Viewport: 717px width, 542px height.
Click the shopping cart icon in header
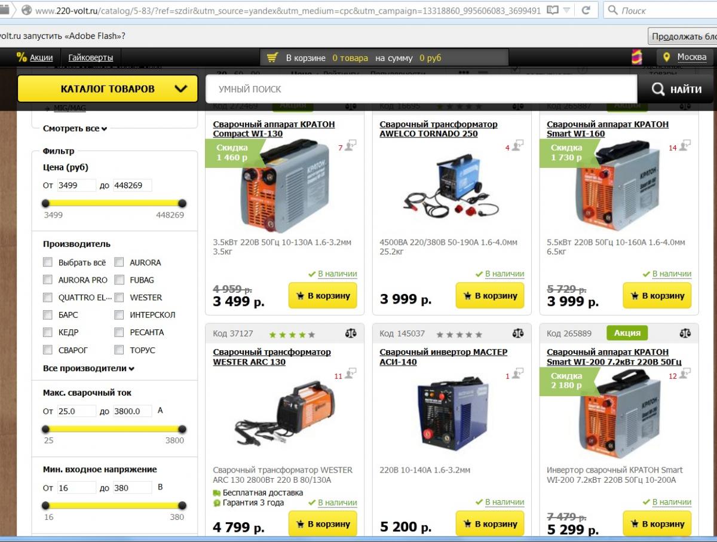(x=272, y=58)
